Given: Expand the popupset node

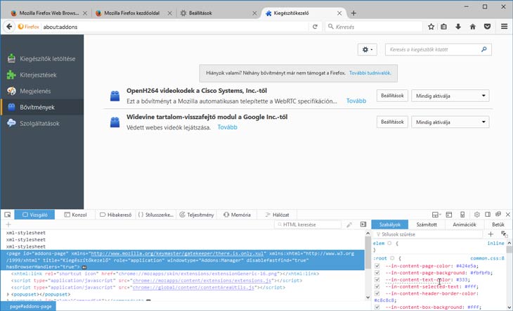Looking at the screenshot, I should pyautogui.click(x=8, y=294).
